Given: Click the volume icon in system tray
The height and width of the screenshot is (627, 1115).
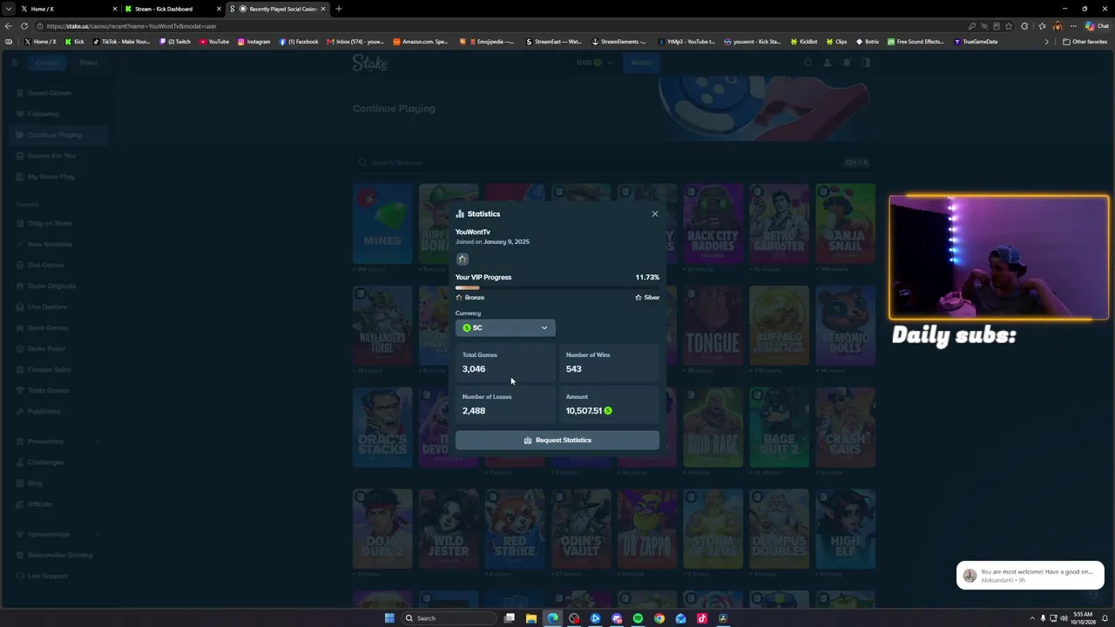Looking at the screenshot, I should click(x=1063, y=618).
